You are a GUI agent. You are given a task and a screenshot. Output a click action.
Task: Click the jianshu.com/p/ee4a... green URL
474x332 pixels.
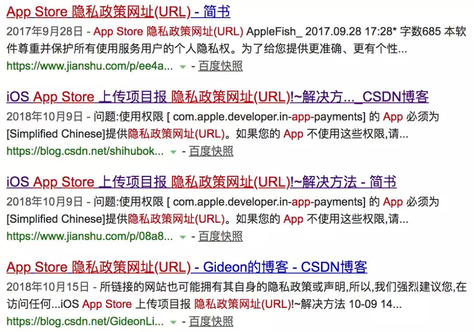(90, 66)
